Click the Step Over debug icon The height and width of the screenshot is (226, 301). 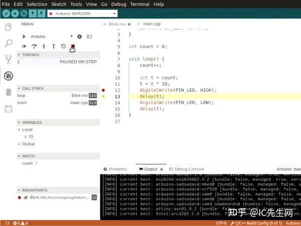tap(34, 46)
